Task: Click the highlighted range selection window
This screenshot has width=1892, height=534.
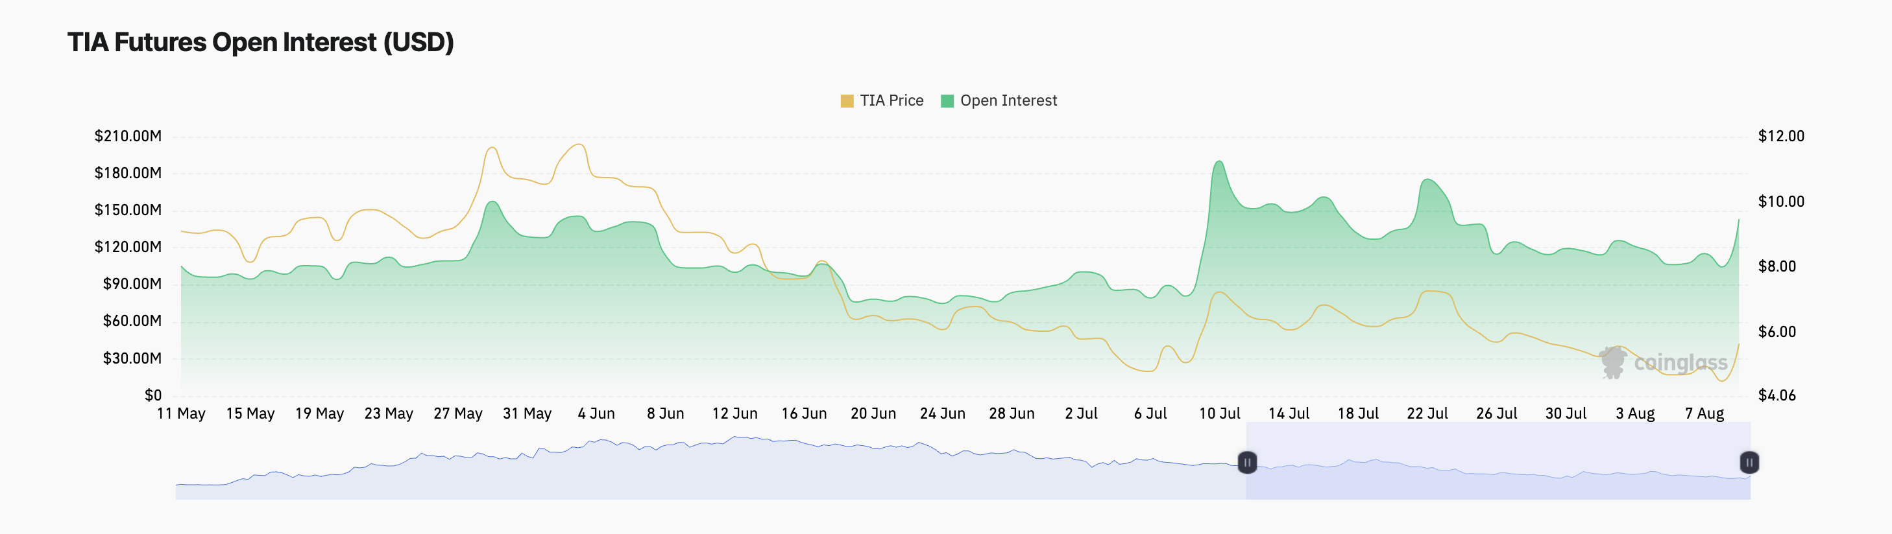Action: [x=1498, y=461]
